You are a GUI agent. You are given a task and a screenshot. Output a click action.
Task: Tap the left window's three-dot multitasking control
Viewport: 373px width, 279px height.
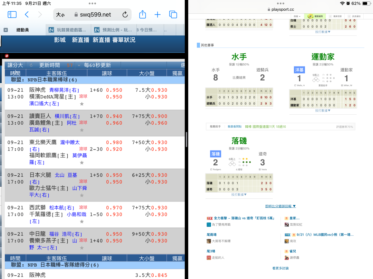pyautogui.click(x=92, y=3)
